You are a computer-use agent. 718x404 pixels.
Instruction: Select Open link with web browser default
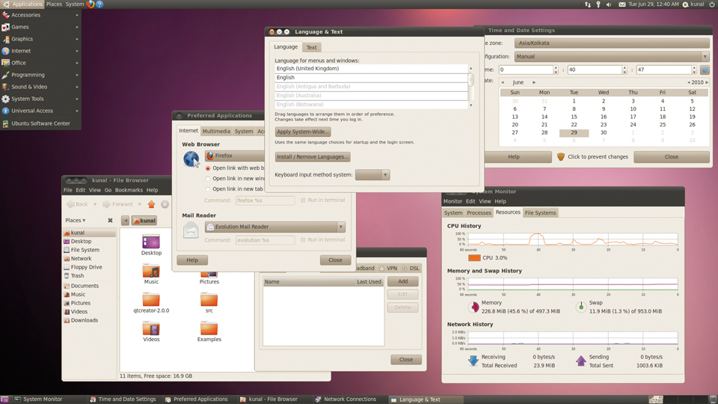click(208, 168)
